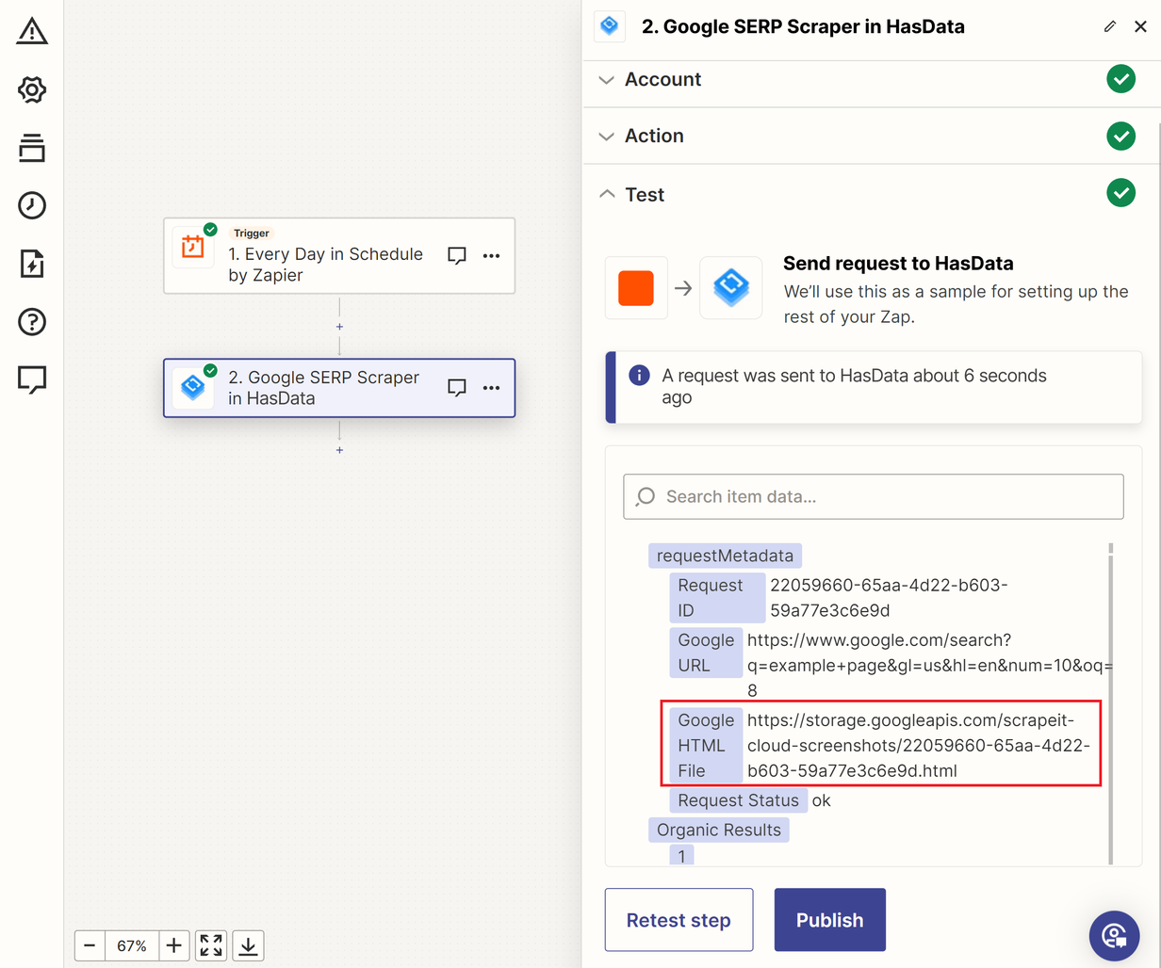Open the versions stack icon in sidebar

click(32, 148)
